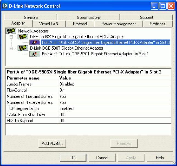Viewport: 177px width, 166px height.
Task: Confirm with the OK button
Action: pyautogui.click(x=73, y=158)
